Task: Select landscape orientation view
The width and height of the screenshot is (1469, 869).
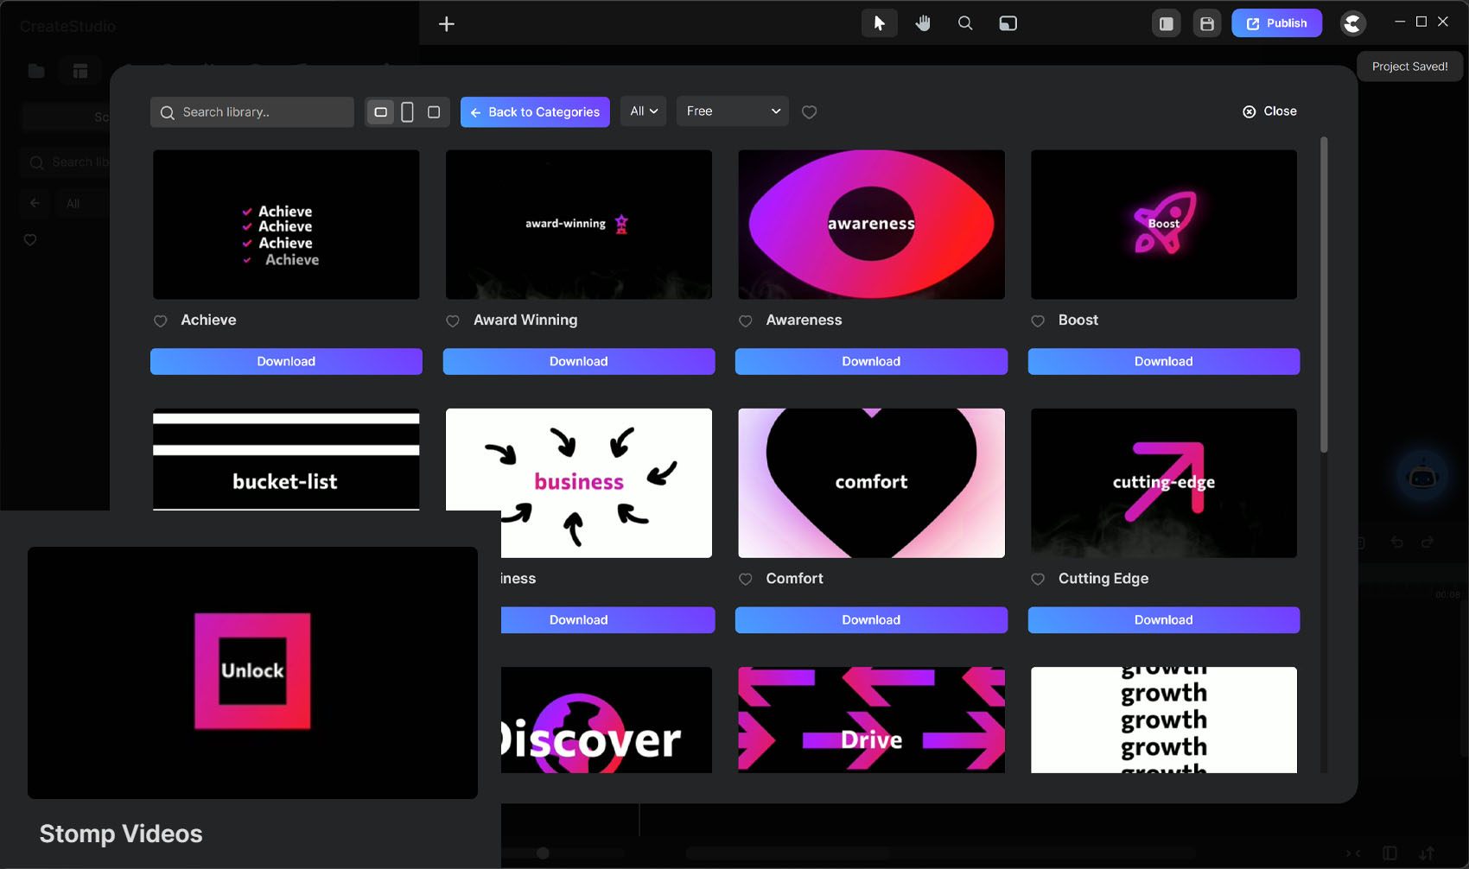Action: [x=380, y=112]
